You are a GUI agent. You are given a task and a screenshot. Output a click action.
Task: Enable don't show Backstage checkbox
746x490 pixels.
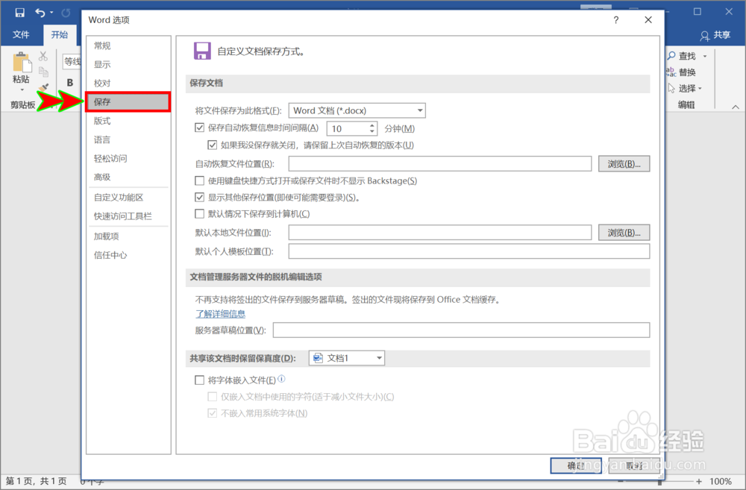pos(200,180)
